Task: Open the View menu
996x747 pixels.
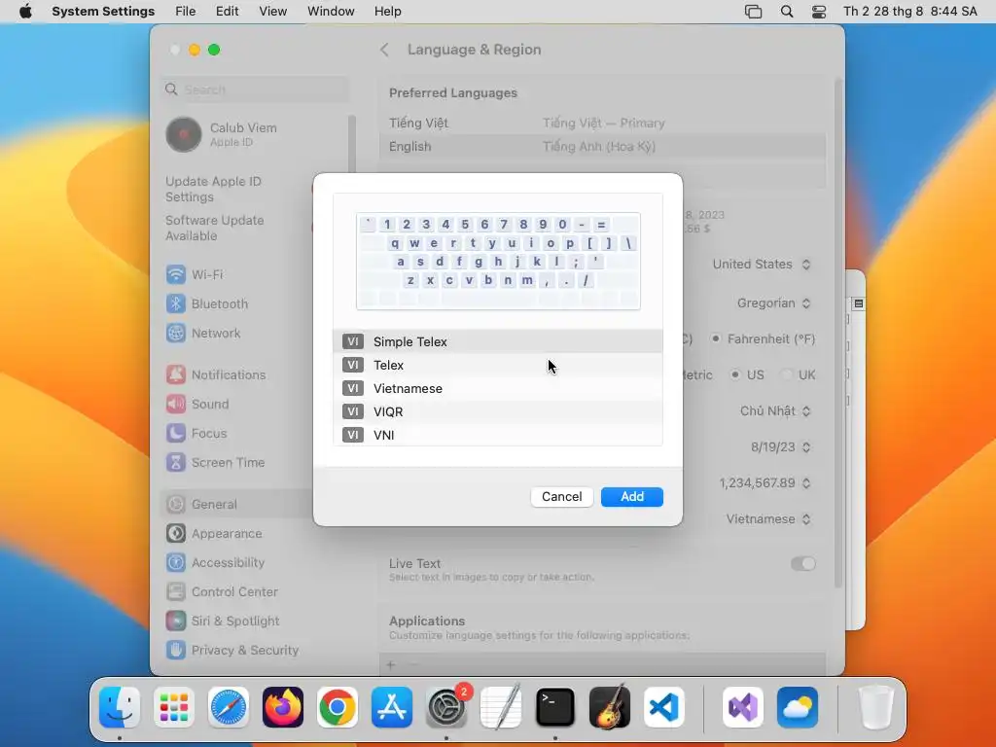Action: click(273, 12)
